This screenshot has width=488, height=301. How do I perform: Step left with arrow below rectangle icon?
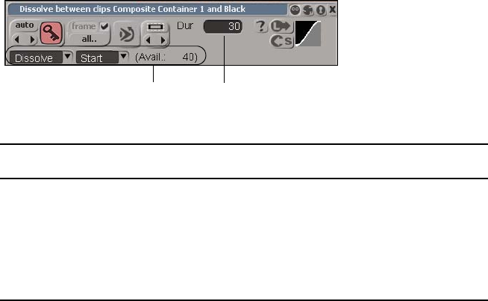click(x=148, y=40)
